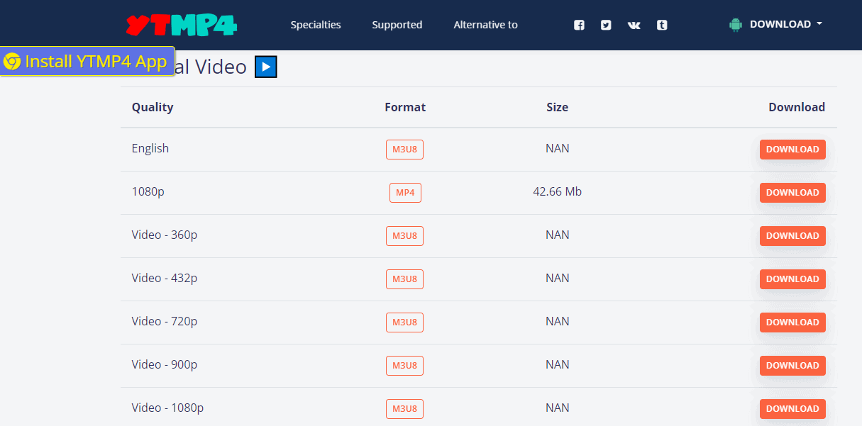Click Alternative to in navigation

pyautogui.click(x=485, y=25)
